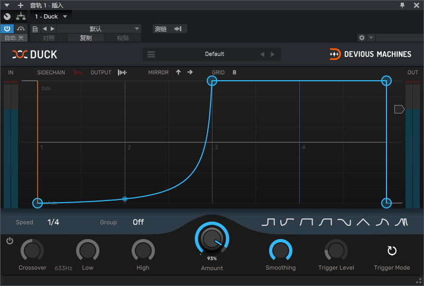Screen dimensions: 424x286
Task: Click the threshold marker beside OUT meter
Action: pos(399,109)
